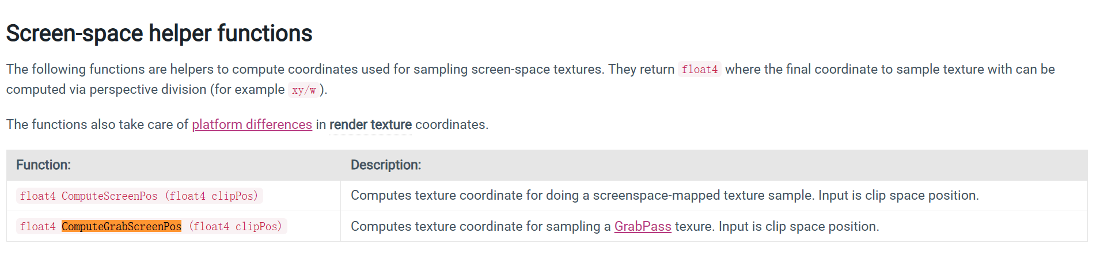This screenshot has width=1104, height=259.
Task: Click float4 return type before ComputeScreenPos
Action: pyautogui.click(x=37, y=196)
